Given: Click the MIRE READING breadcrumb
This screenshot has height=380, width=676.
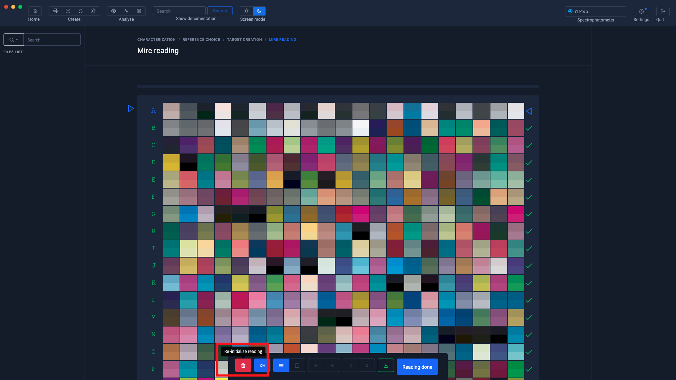Looking at the screenshot, I should [282, 40].
